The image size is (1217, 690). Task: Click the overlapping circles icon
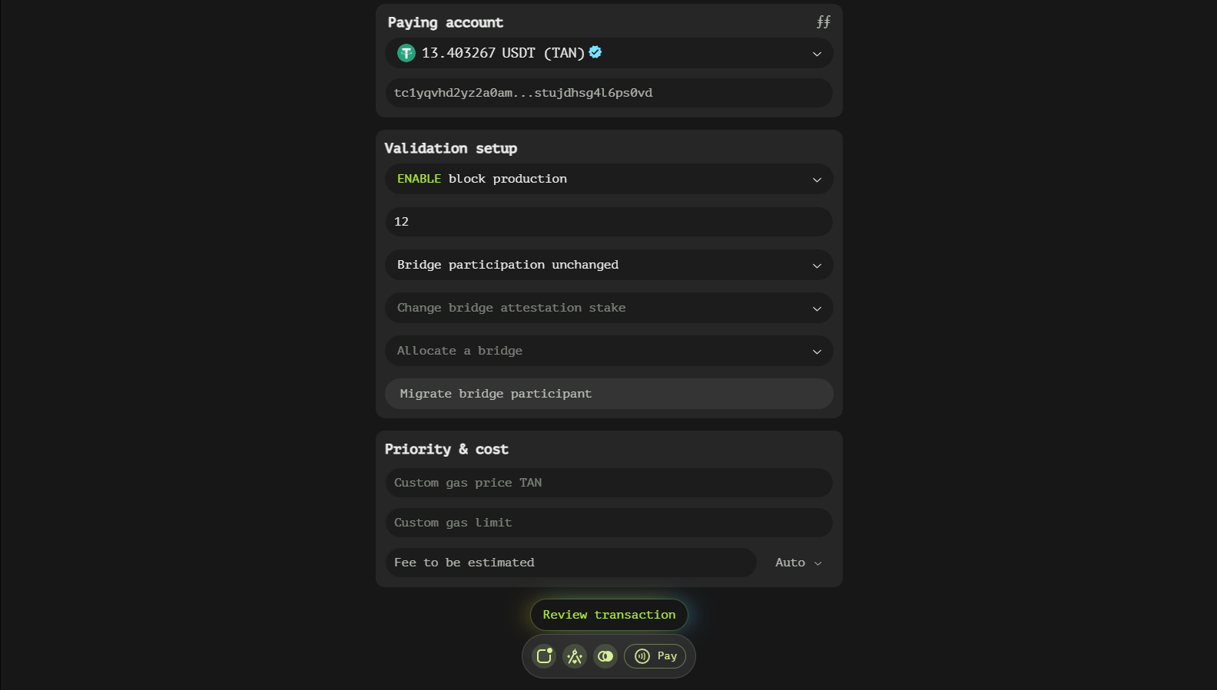[605, 656]
